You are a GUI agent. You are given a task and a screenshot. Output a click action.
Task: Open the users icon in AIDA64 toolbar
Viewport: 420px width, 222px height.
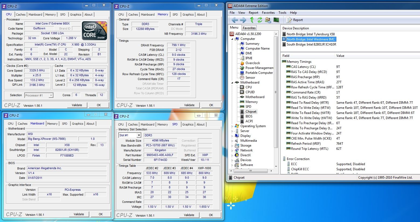click(x=268, y=20)
